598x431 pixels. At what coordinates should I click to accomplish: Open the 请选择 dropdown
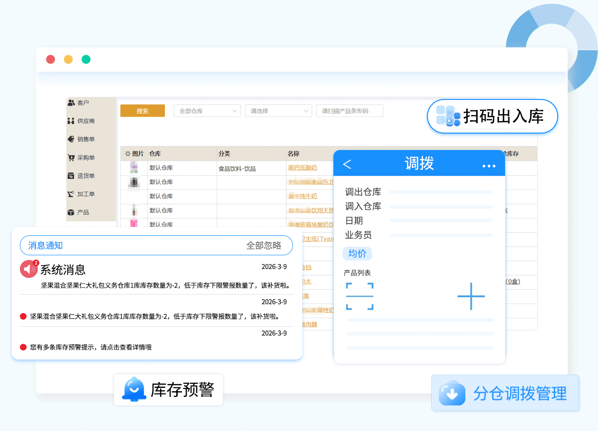pyautogui.click(x=278, y=111)
